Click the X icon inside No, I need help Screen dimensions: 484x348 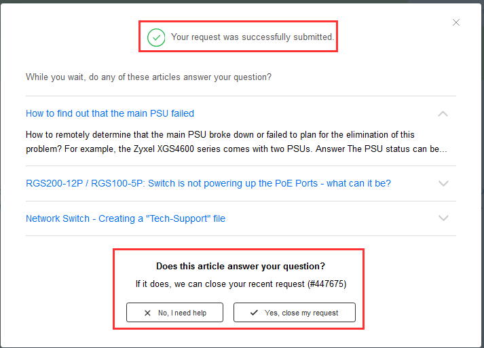click(147, 313)
